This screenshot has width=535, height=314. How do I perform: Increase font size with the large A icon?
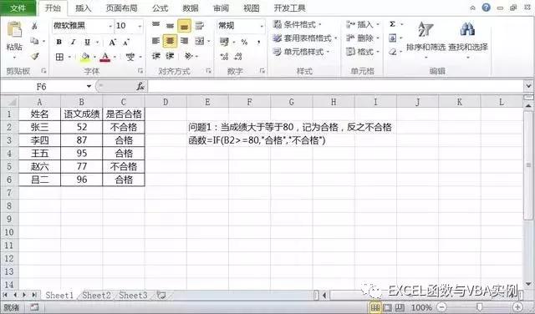(112, 42)
